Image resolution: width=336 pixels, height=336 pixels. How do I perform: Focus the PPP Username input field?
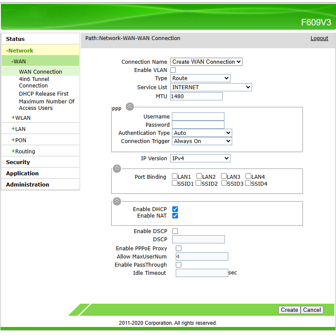[x=198, y=117]
